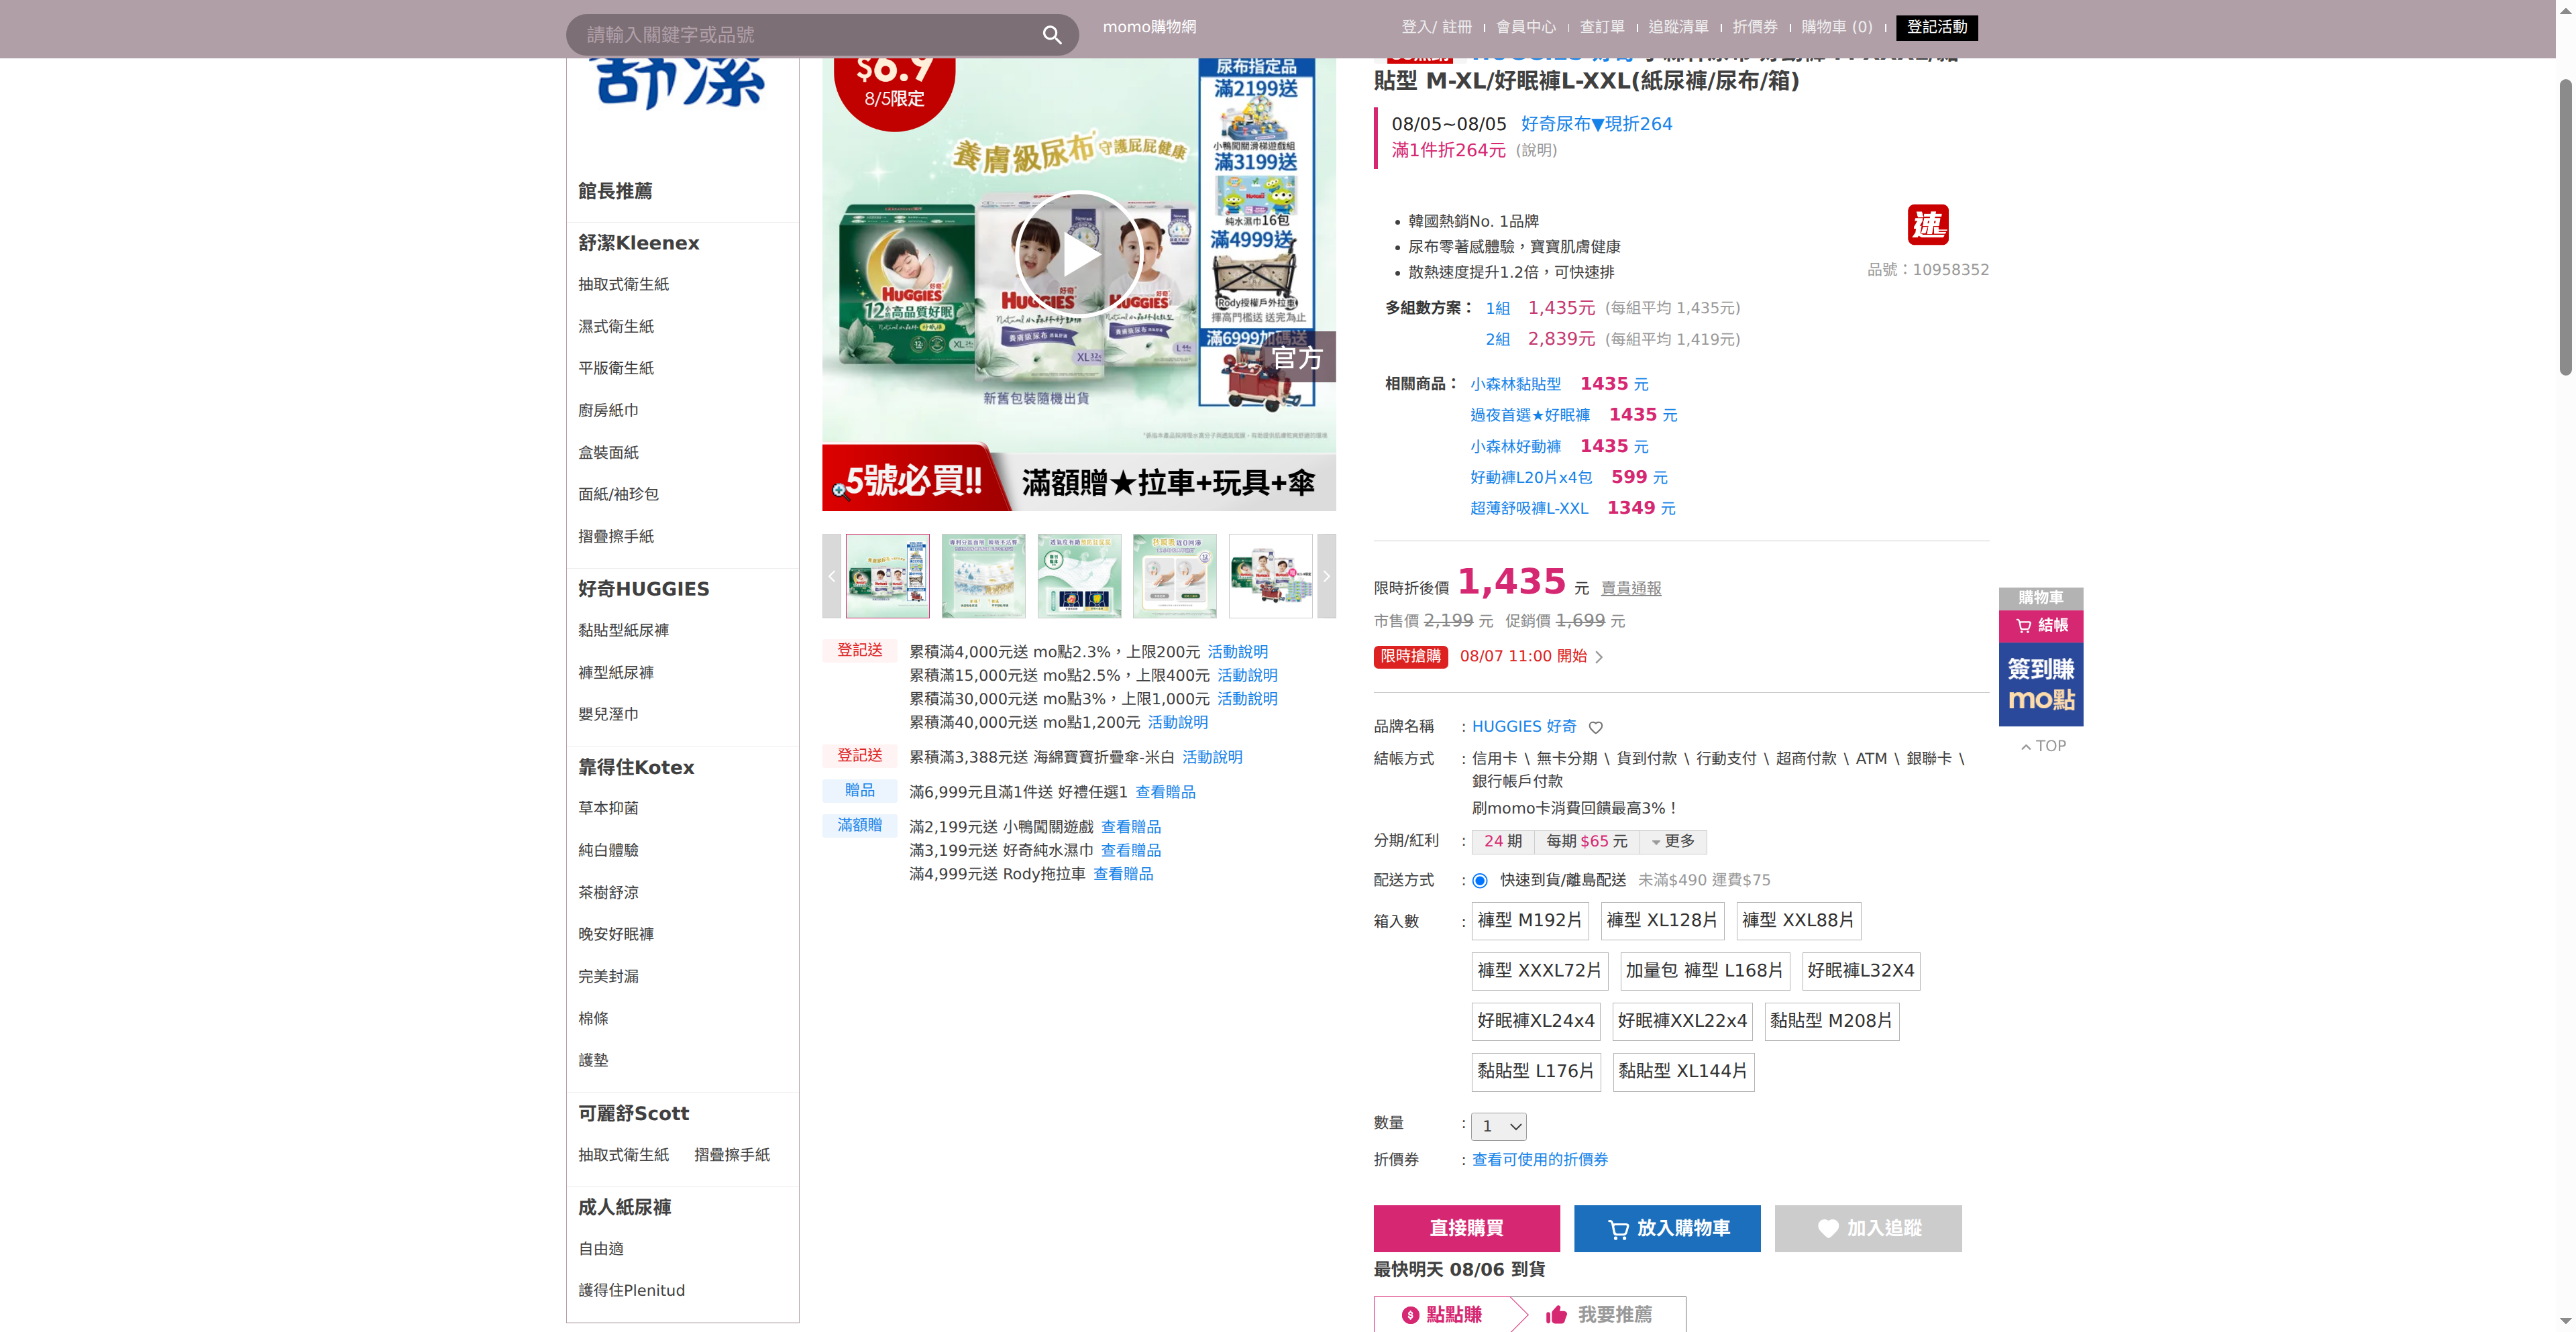Open 登入/註冊 in the top menu
This screenshot has width=2576, height=1332.
[x=1436, y=27]
